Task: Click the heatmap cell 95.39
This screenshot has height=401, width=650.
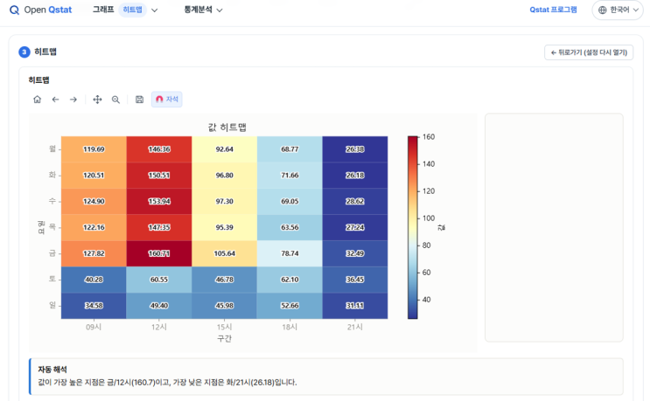Action: pyautogui.click(x=224, y=227)
